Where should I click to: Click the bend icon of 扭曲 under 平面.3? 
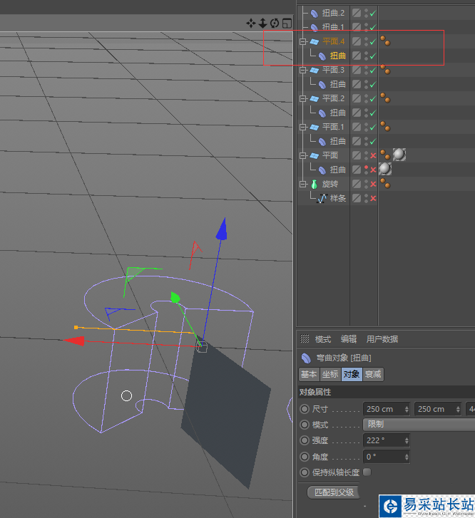click(x=322, y=85)
